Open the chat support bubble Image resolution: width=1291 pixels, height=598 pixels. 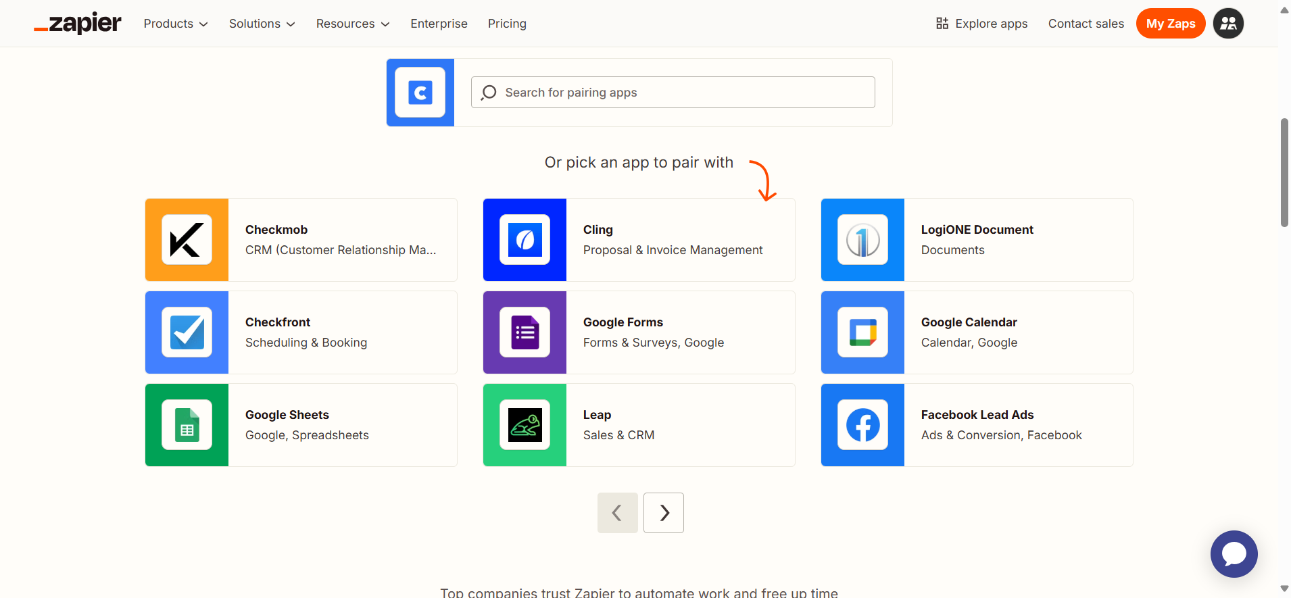[1234, 554]
